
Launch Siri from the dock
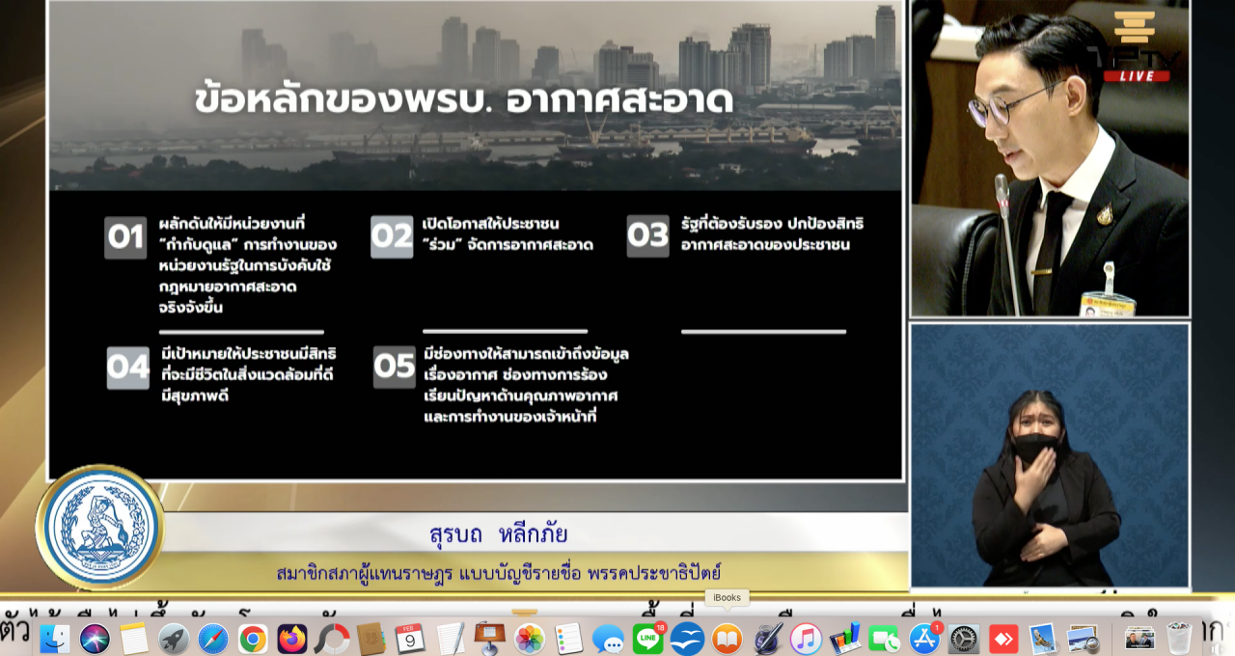[x=96, y=639]
